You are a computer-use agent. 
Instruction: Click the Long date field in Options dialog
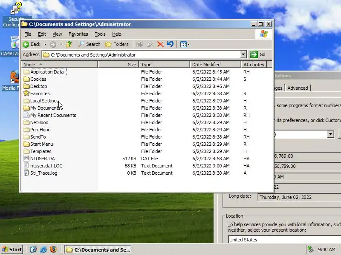coord(299,197)
